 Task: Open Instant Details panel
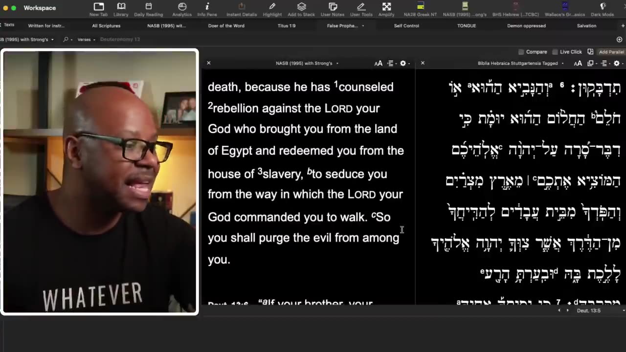pyautogui.click(x=242, y=9)
